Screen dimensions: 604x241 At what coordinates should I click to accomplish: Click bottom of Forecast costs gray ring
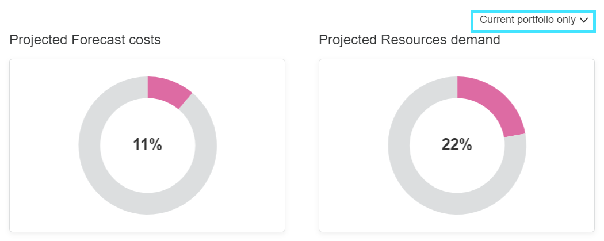coord(147,203)
